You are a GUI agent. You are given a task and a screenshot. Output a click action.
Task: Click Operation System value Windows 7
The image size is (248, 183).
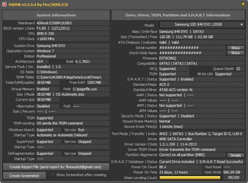pyautogui.click(x=45, y=51)
